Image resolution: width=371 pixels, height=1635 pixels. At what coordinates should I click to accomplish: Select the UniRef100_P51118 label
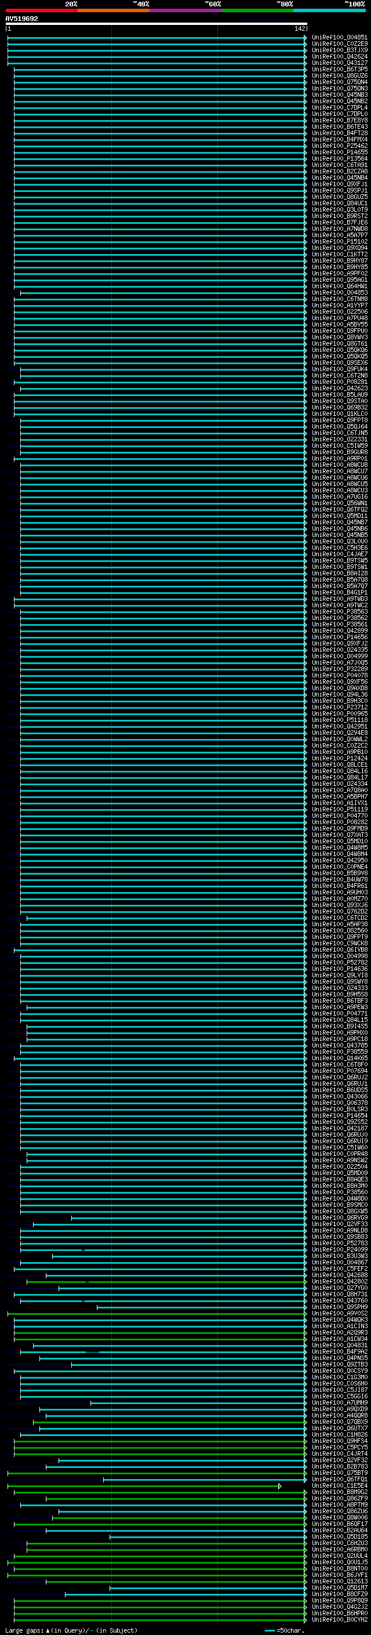click(x=339, y=720)
